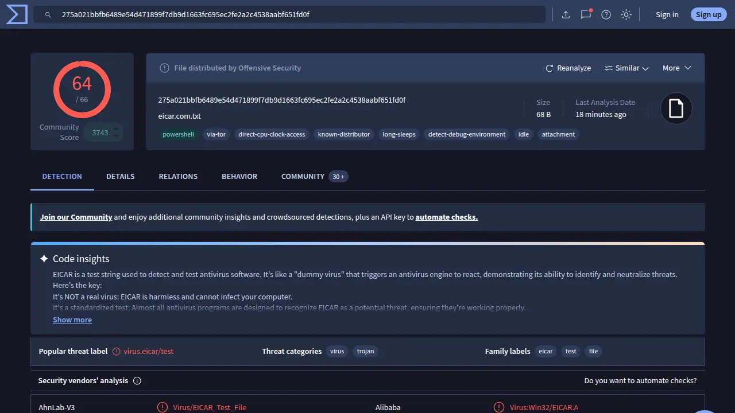
Task: Click the long-sleeps tag
Action: coord(399,135)
